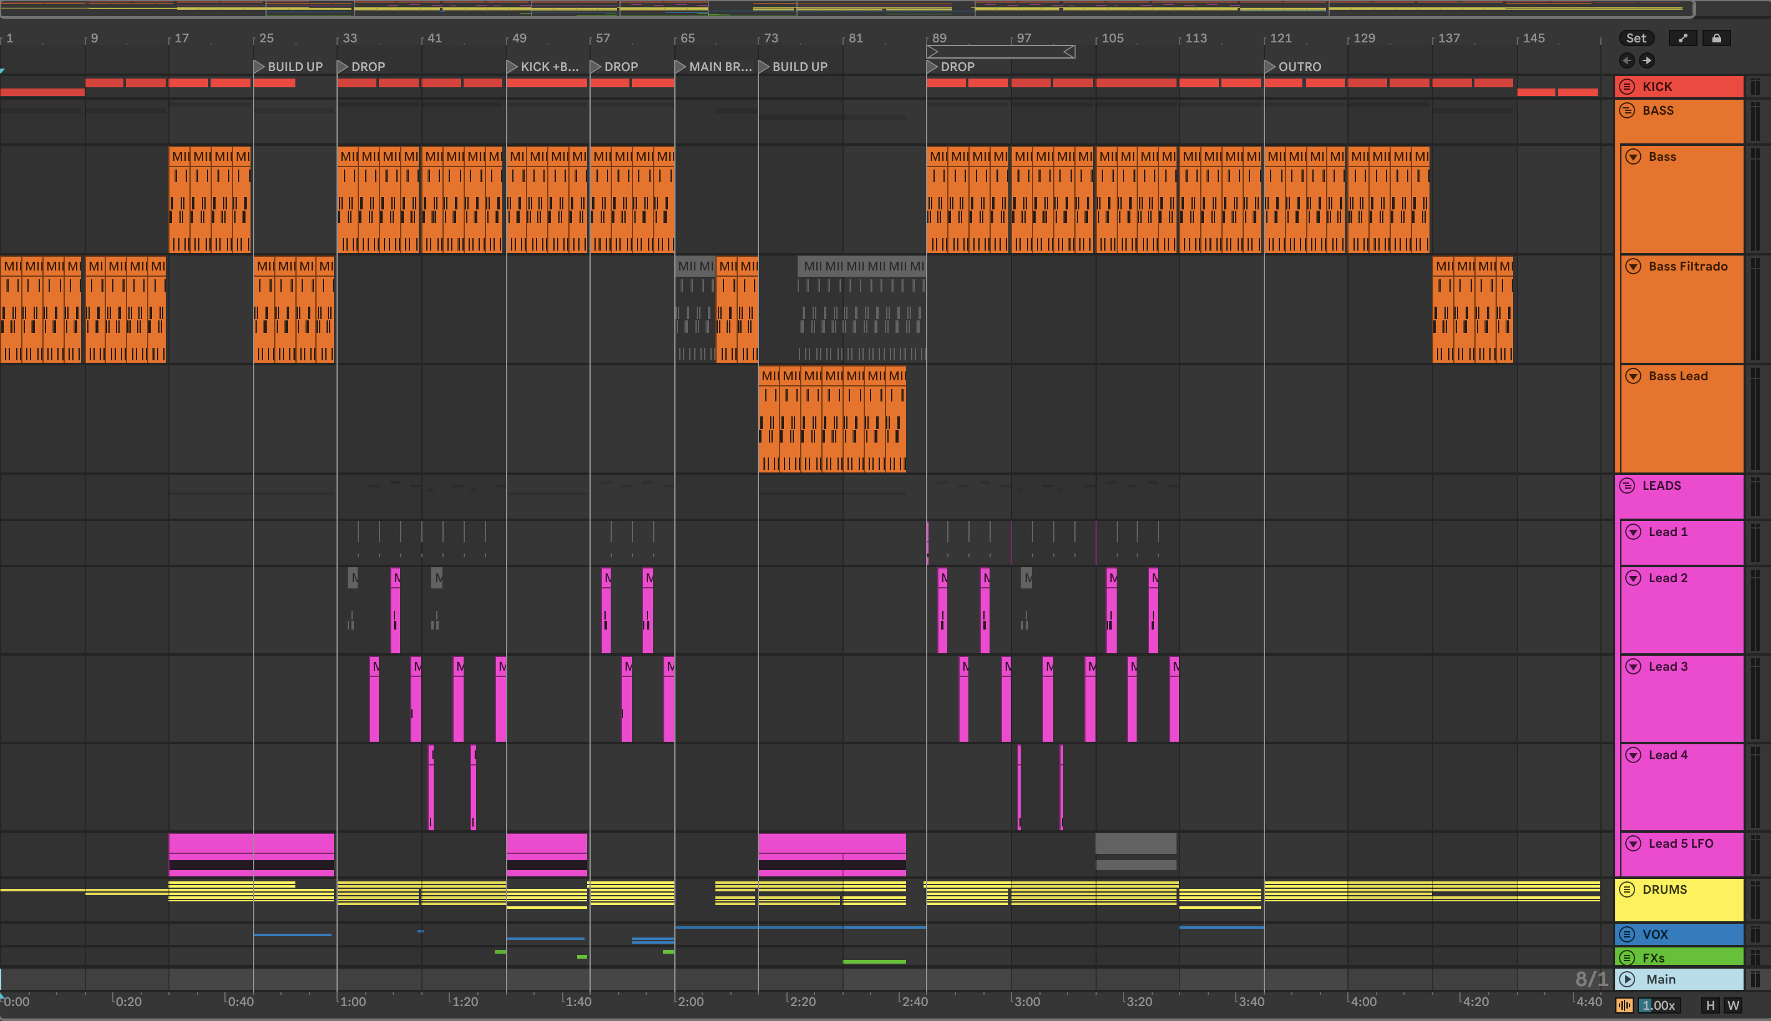Viewport: 1771px width, 1021px height.
Task: Click the arrangement overview strip at top
Action: (x=847, y=9)
